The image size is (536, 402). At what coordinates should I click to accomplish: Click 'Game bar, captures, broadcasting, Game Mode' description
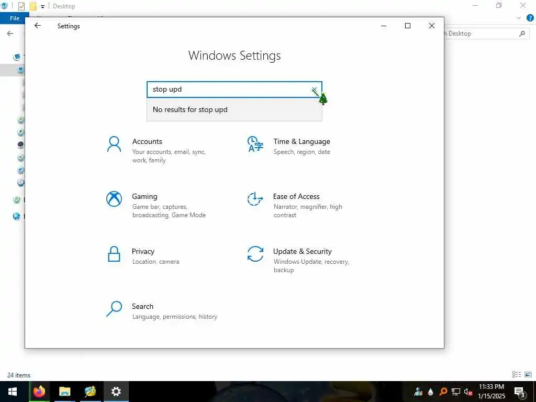point(169,211)
